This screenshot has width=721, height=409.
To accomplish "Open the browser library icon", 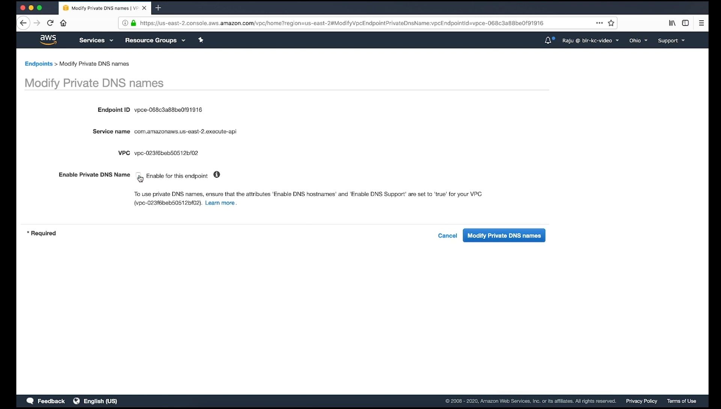I will (x=672, y=23).
